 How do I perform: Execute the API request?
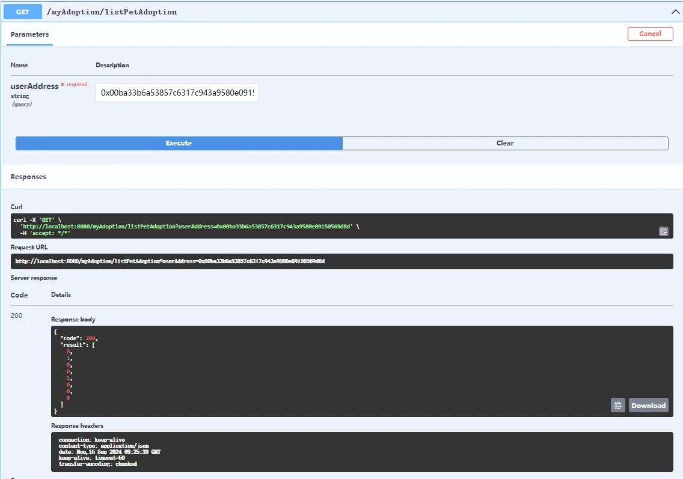pos(179,143)
